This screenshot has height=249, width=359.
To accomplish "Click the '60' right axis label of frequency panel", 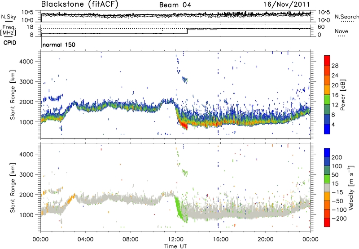I will [x=321, y=27].
